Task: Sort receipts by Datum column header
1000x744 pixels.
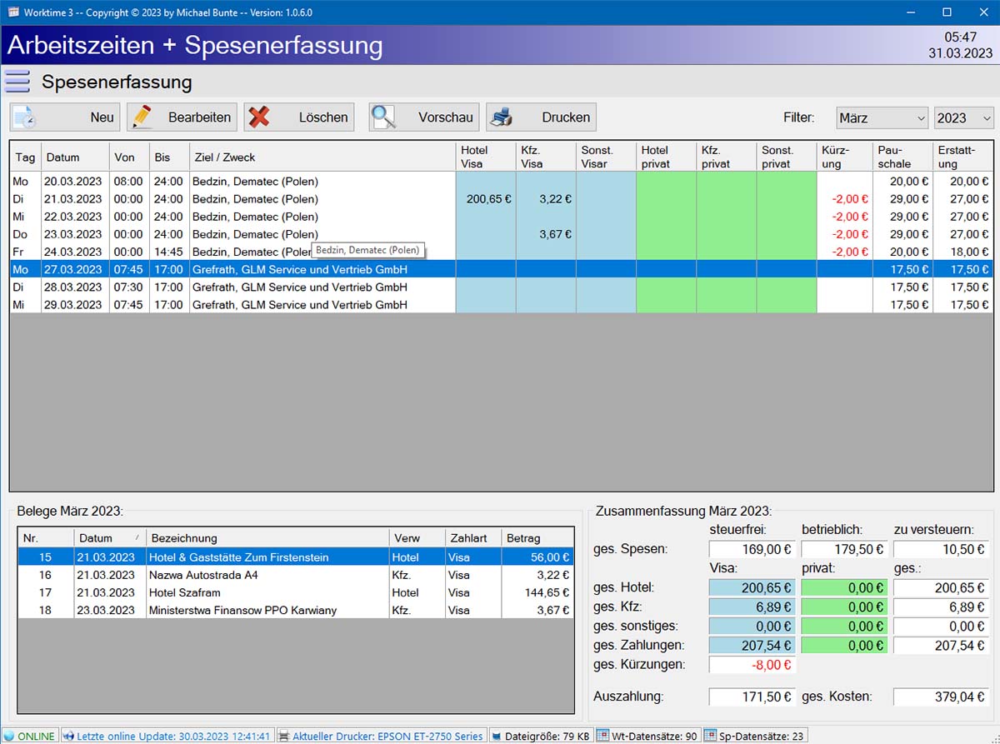Action: coord(109,538)
